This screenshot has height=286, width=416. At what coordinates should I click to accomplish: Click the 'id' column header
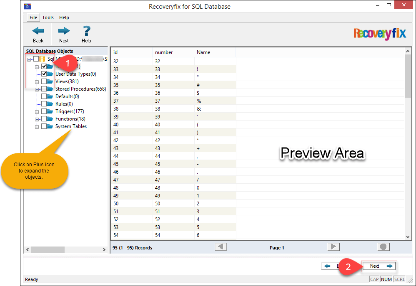click(132, 52)
